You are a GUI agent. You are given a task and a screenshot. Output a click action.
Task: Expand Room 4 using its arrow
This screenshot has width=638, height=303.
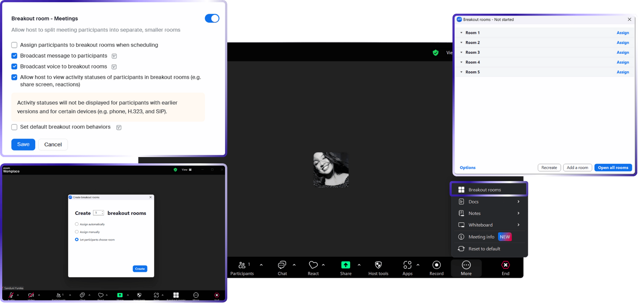(x=461, y=62)
